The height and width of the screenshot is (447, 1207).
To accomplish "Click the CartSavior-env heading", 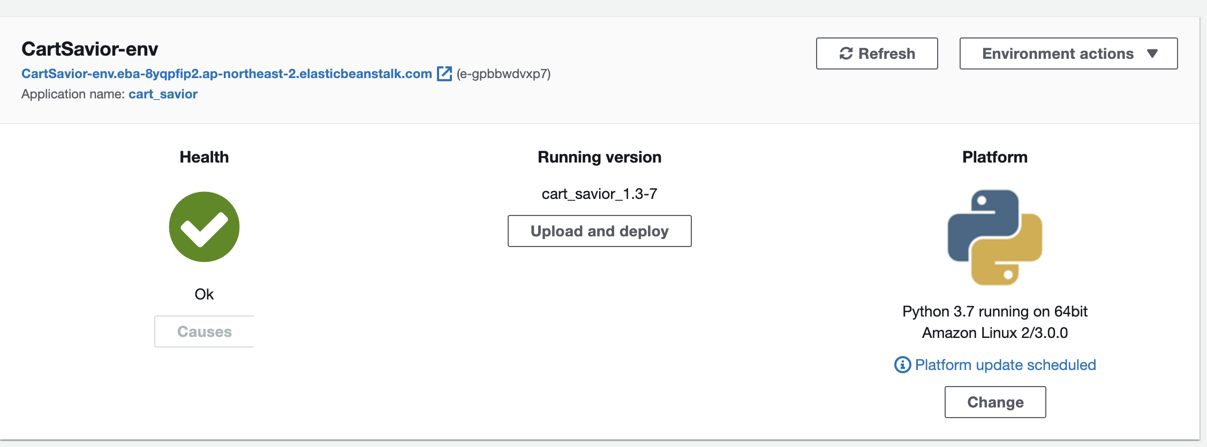I will coord(89,49).
